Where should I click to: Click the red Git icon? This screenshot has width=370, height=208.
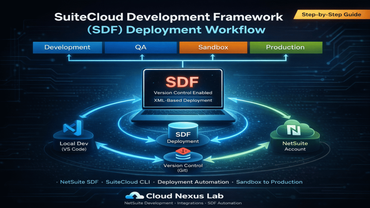[x=183, y=151]
